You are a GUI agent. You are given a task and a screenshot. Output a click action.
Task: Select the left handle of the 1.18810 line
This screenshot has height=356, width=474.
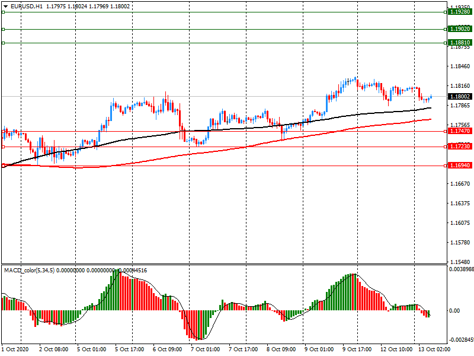3,43
